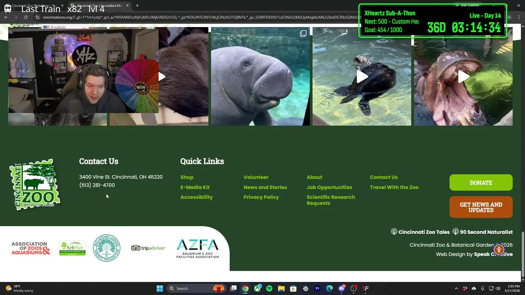This screenshot has height=295, width=525.
Task: Click the taskbar Search box
Action: (x=197, y=288)
